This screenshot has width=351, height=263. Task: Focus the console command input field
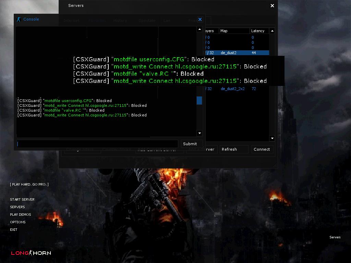(x=97, y=144)
